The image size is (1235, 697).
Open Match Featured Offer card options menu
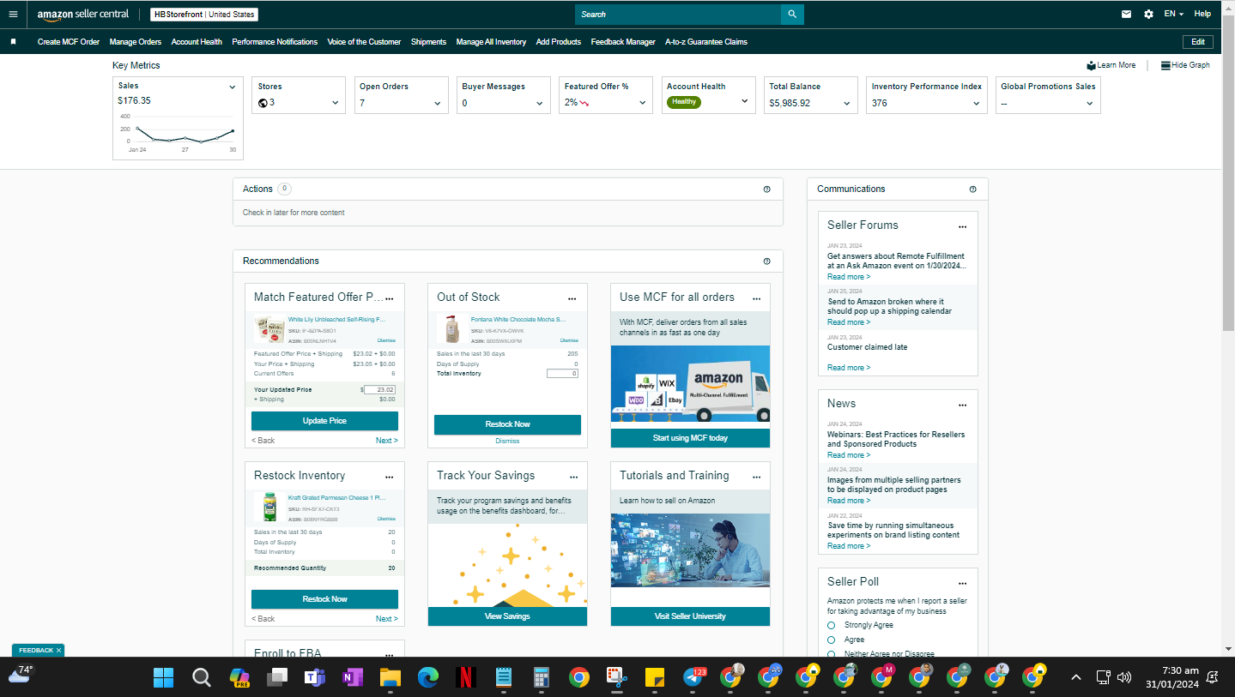390,299
